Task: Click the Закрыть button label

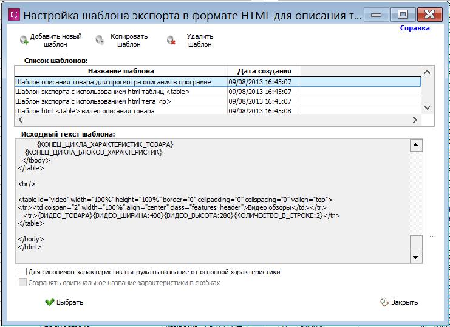Action: [404, 302]
